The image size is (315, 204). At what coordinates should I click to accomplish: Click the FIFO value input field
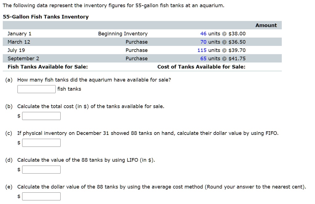pyautogui.click(x=41, y=143)
